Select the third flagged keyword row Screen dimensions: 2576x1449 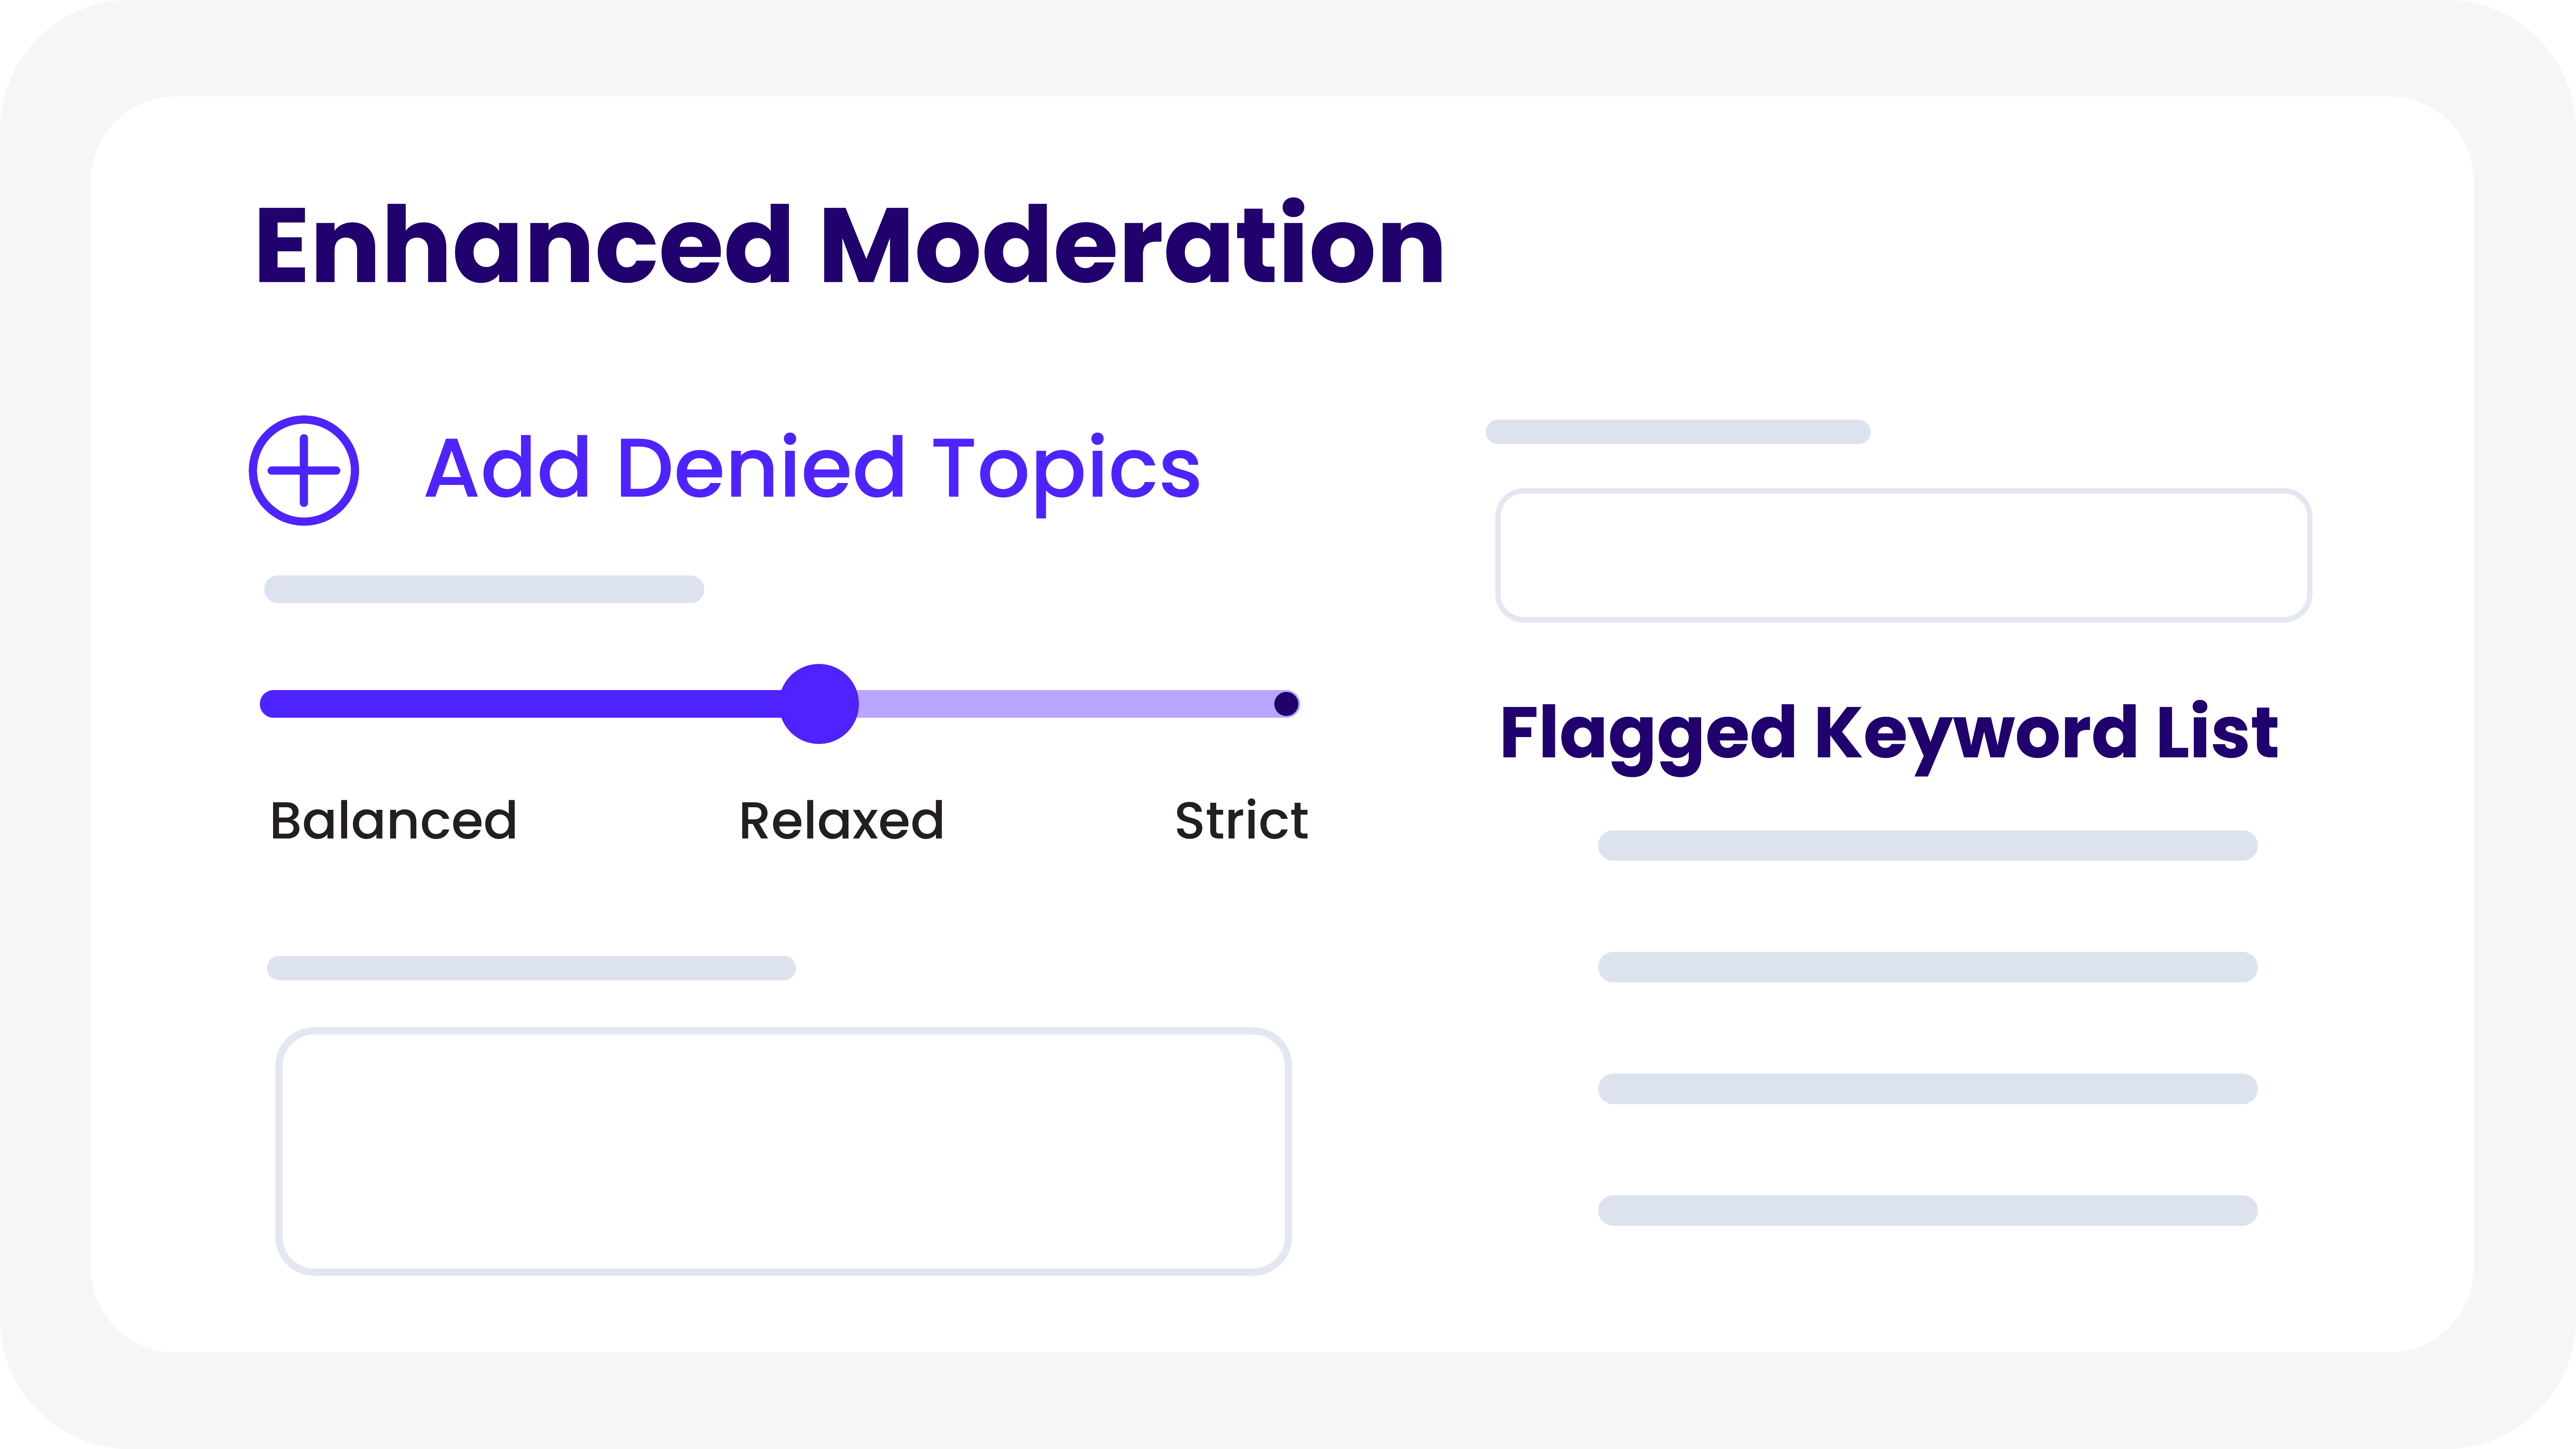tap(1927, 1088)
